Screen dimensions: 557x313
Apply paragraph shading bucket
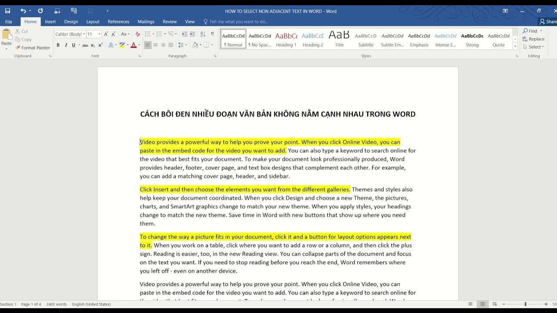[x=195, y=45]
